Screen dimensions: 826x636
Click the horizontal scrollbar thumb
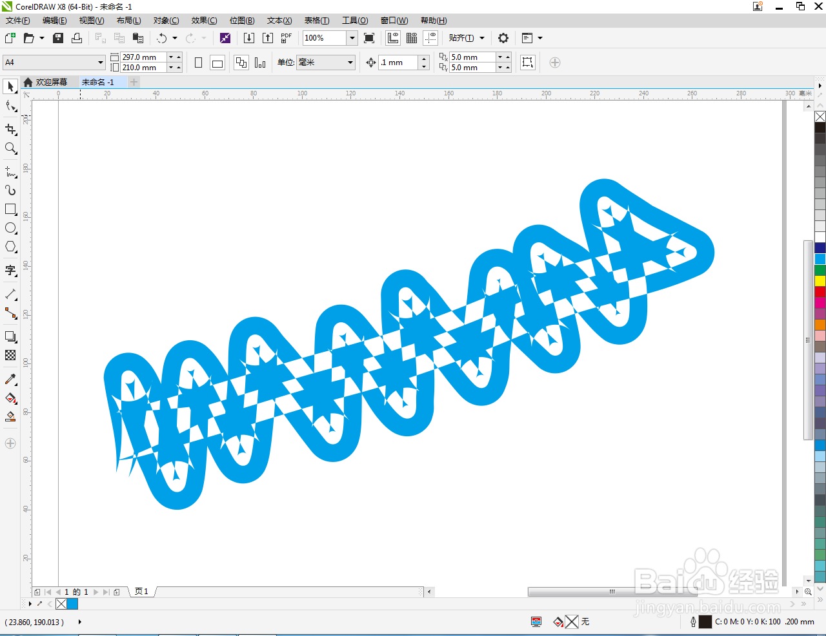click(x=612, y=592)
